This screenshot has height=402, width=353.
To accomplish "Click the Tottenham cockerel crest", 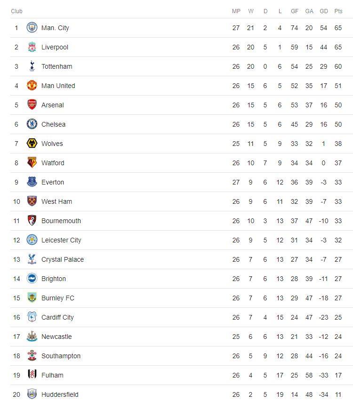I will click(32, 66).
